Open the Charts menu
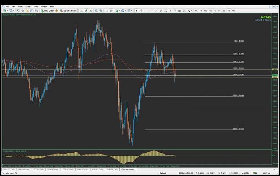The width and height of the screenshot is (280, 176). pos(28,7)
